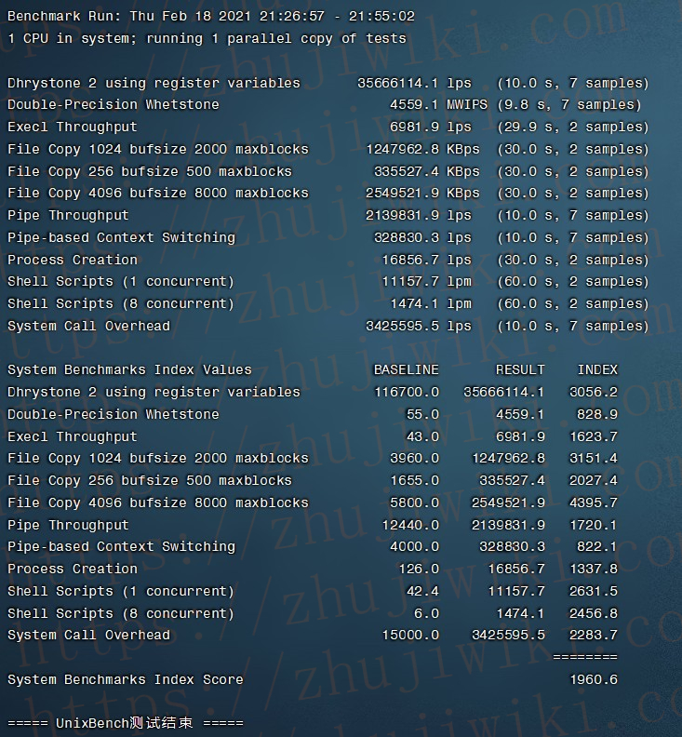682x737 pixels.
Task: Click the Context Switching index '822.1'
Action: point(597,546)
